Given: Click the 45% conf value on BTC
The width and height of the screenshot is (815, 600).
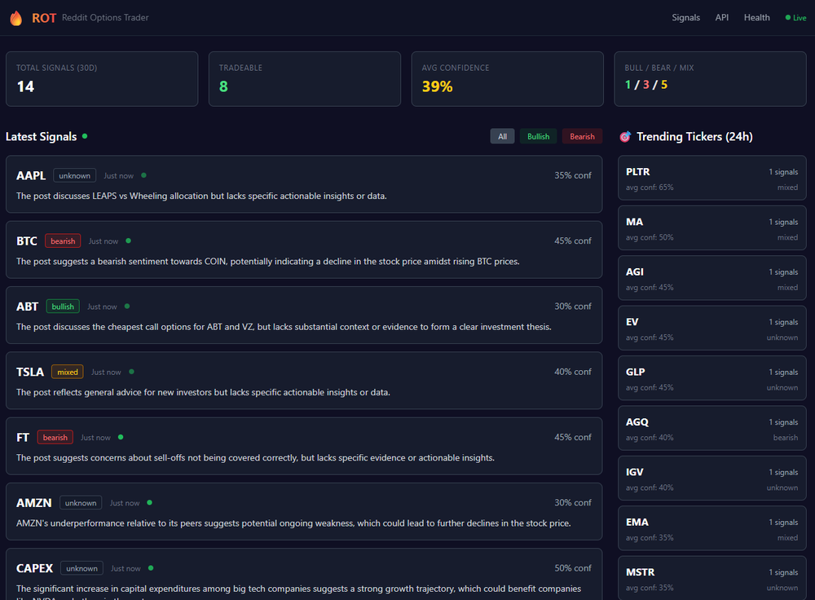Looking at the screenshot, I should [573, 241].
